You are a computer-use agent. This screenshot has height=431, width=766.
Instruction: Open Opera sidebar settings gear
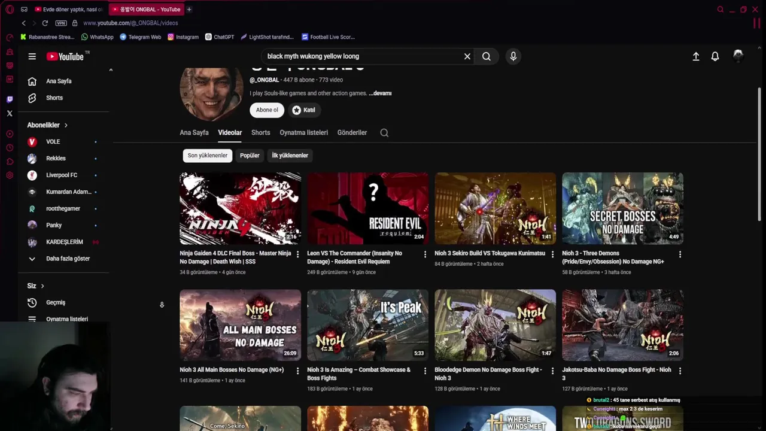pyautogui.click(x=10, y=175)
